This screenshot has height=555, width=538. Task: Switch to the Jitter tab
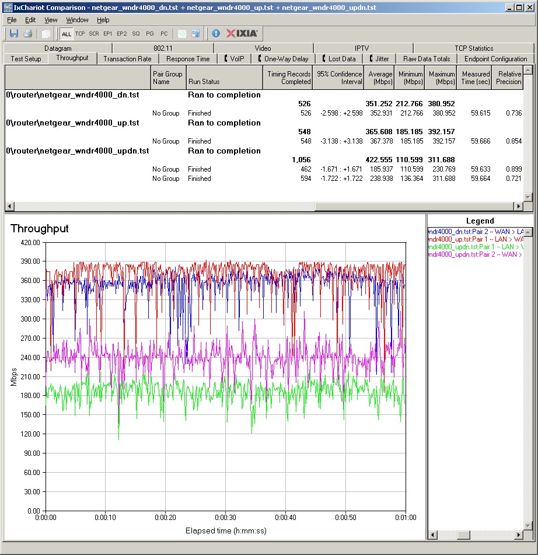(379, 59)
